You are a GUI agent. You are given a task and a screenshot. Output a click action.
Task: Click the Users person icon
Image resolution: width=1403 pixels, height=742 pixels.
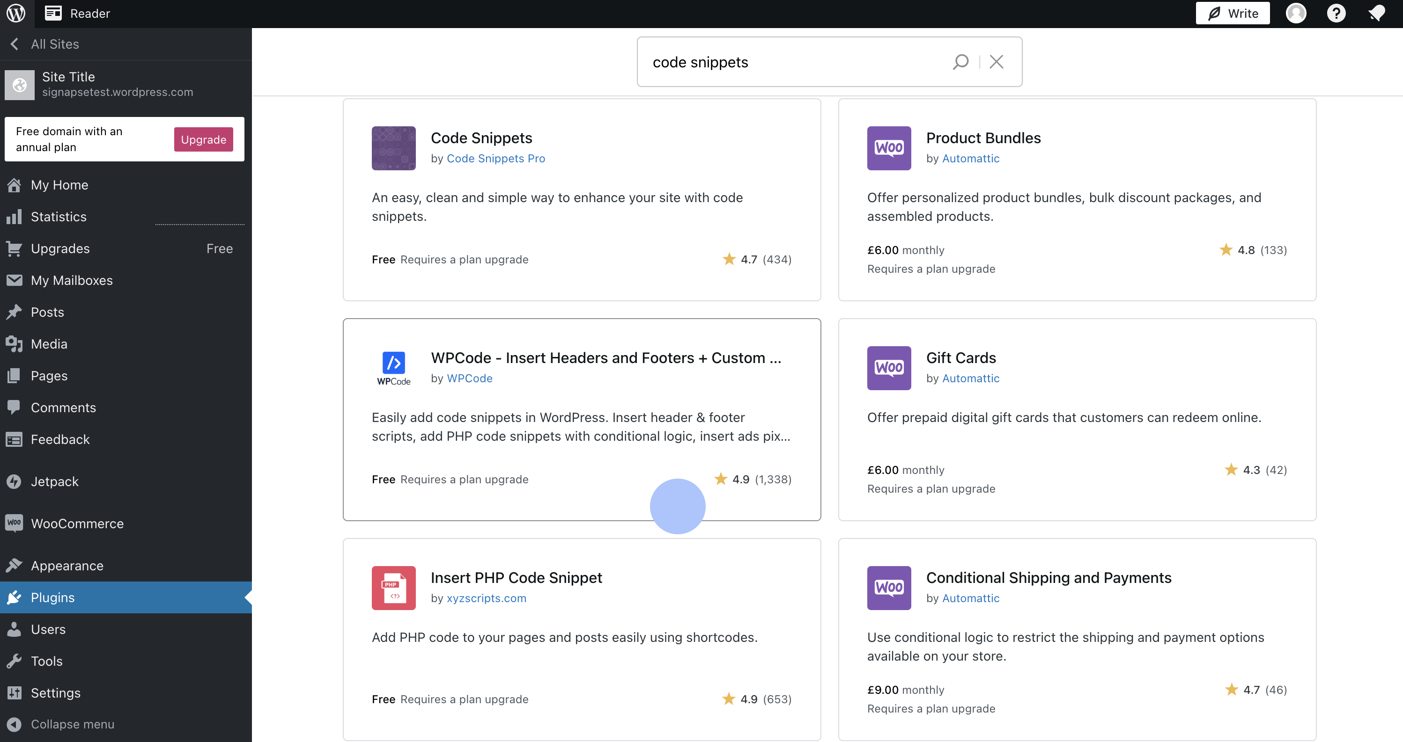coord(14,629)
